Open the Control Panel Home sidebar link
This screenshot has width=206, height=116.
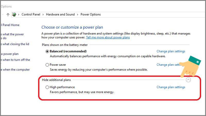(x=10, y=25)
